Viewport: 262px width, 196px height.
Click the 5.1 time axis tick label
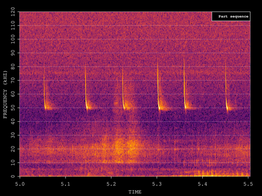point(65,184)
